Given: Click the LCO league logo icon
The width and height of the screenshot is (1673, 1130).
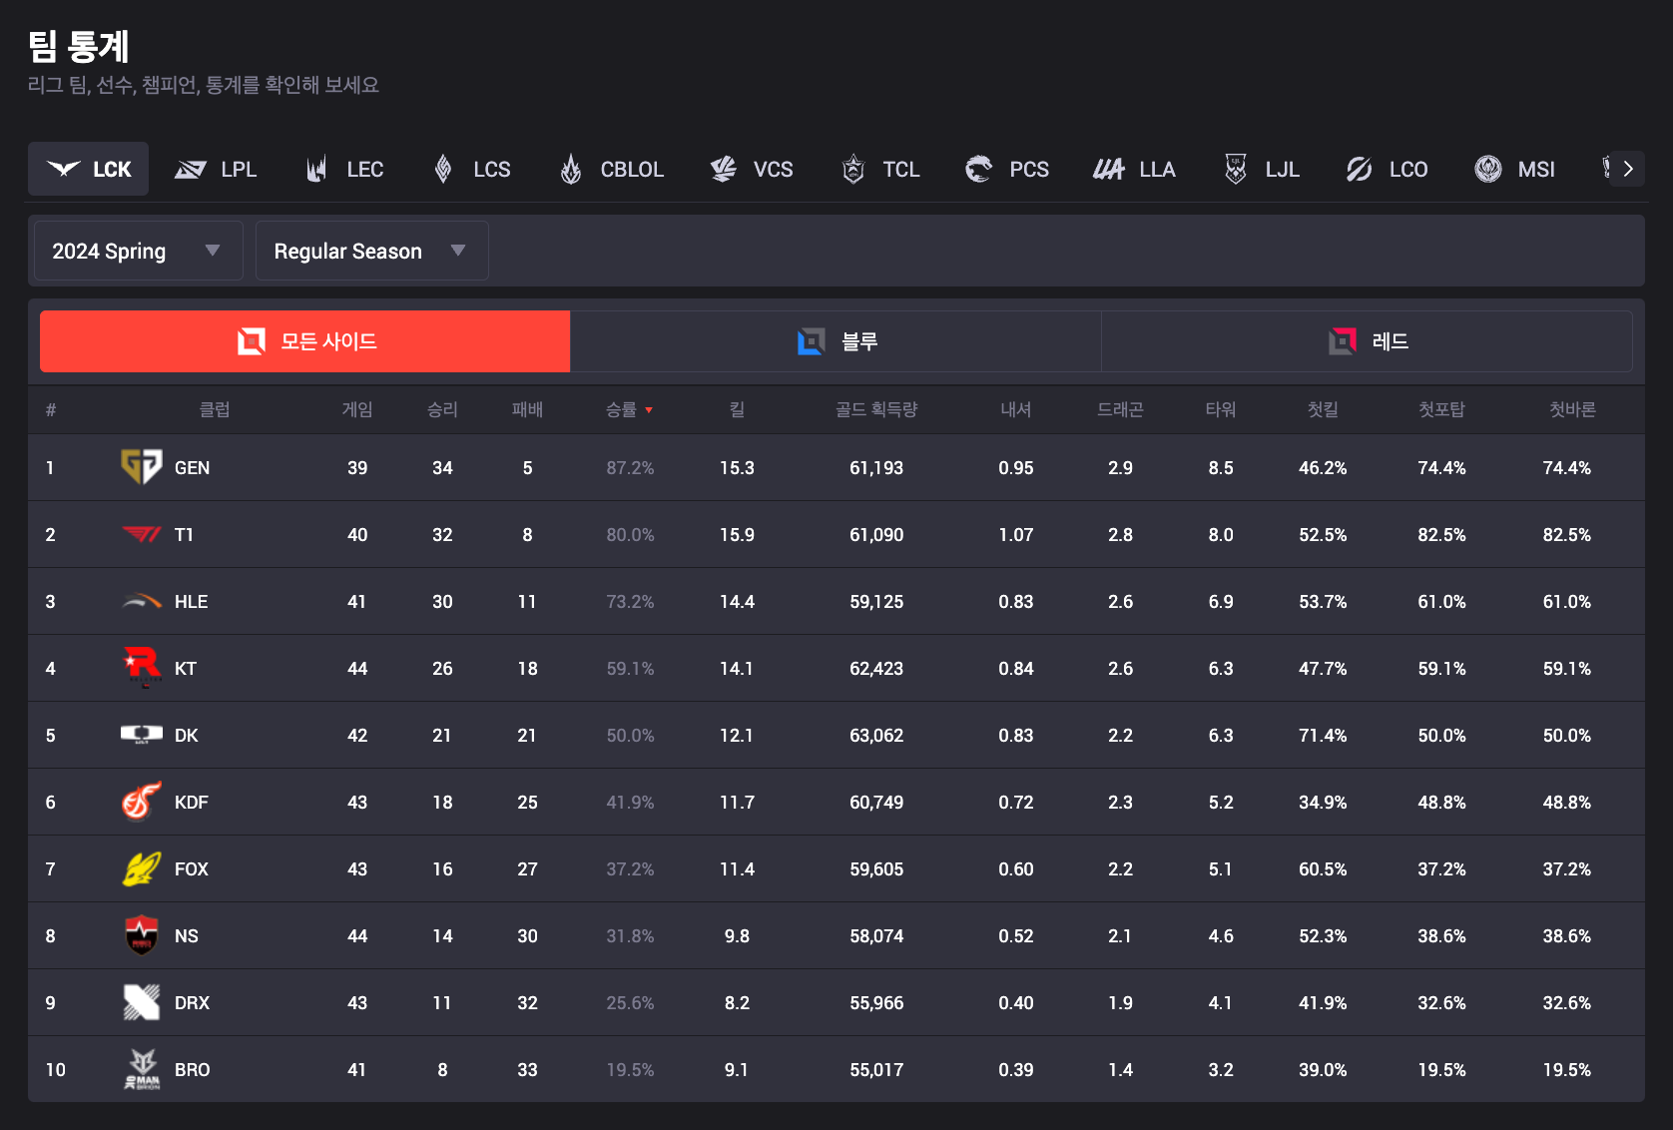Looking at the screenshot, I should tap(1360, 169).
